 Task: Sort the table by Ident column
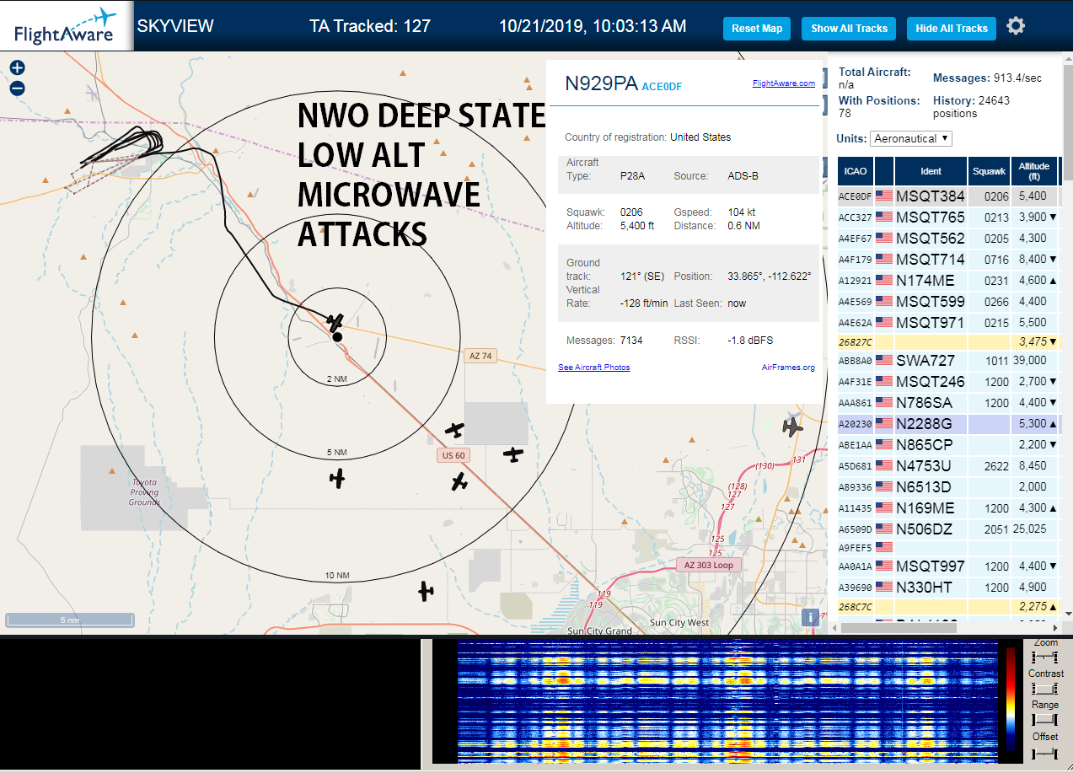(931, 171)
